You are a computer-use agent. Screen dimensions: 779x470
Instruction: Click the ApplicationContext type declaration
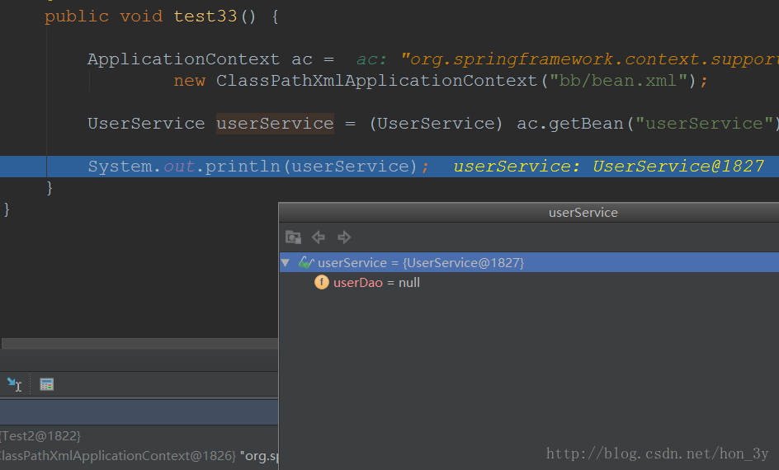(183, 59)
